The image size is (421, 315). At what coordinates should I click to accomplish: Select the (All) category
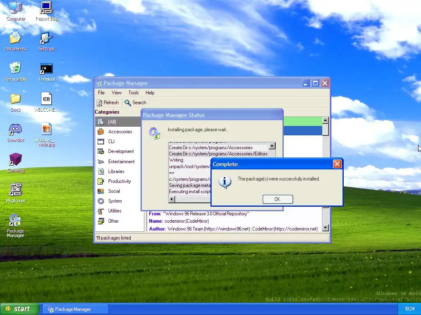click(118, 121)
